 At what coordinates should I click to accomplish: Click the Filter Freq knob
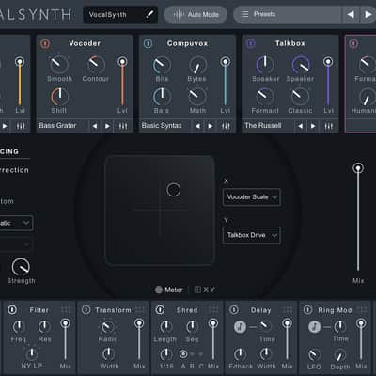pyautogui.click(x=19, y=327)
